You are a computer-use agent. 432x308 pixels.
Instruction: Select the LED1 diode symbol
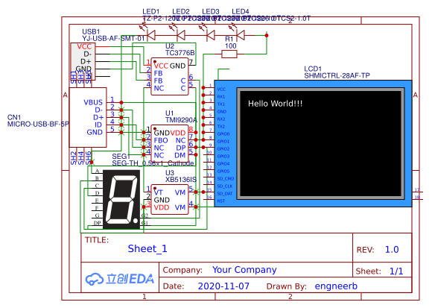(151, 35)
